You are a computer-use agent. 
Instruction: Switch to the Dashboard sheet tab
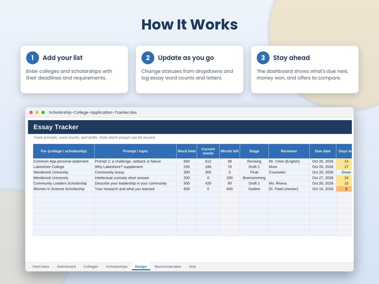[x=66, y=266]
